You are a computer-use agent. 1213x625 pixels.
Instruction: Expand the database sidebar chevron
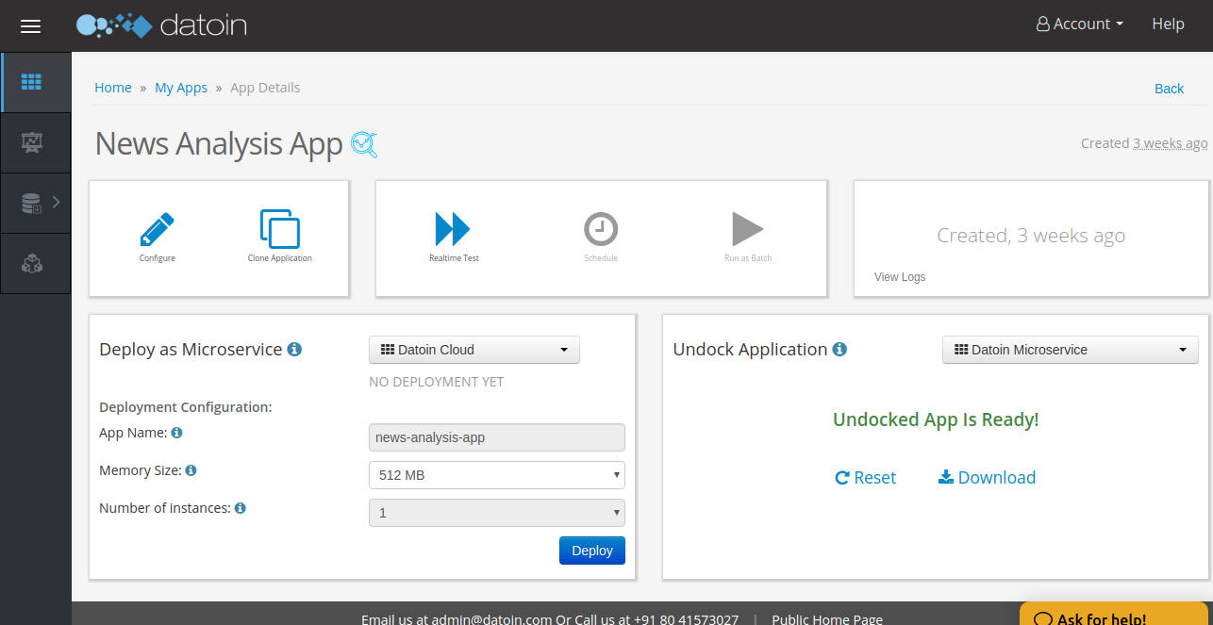[x=57, y=202]
